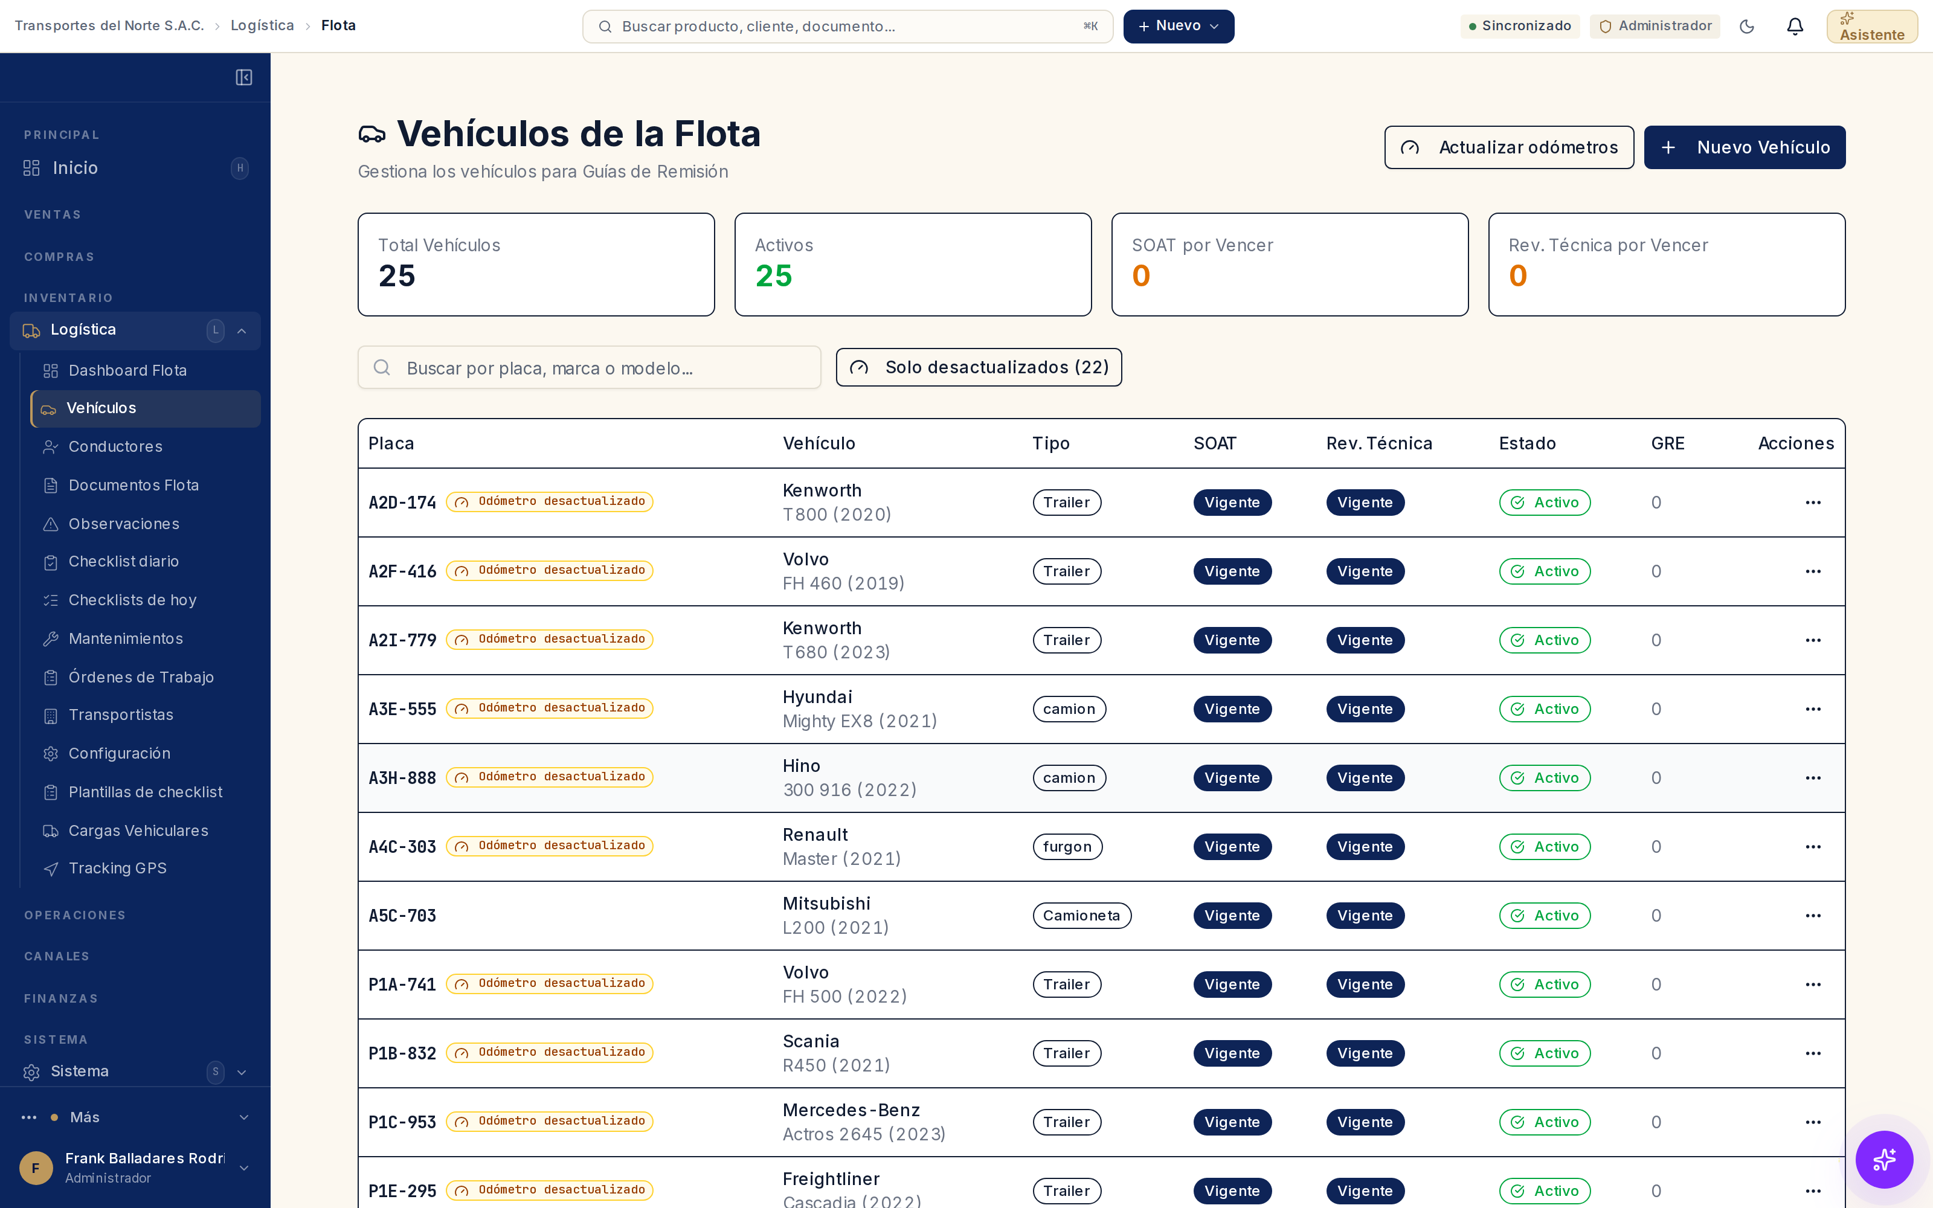Click Actualizar odómetros button

tap(1509, 147)
